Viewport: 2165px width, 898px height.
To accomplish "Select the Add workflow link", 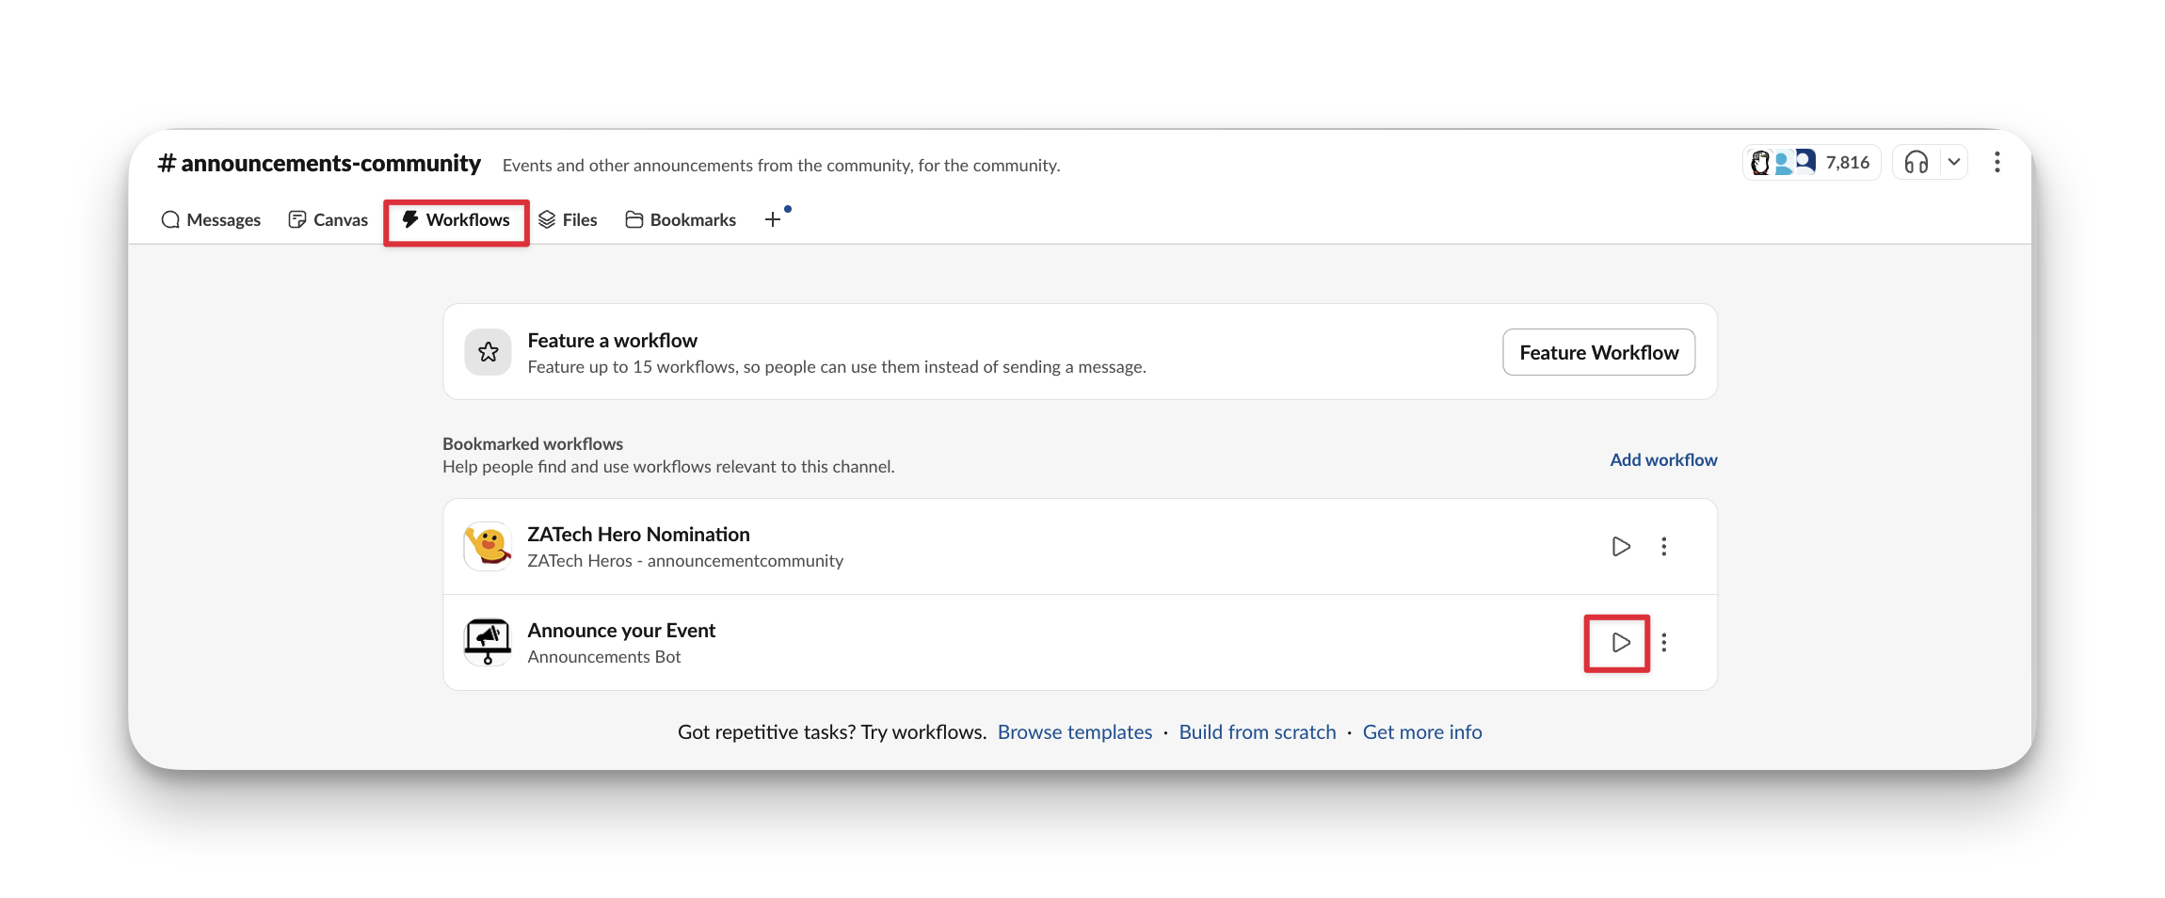I will click(x=1662, y=459).
